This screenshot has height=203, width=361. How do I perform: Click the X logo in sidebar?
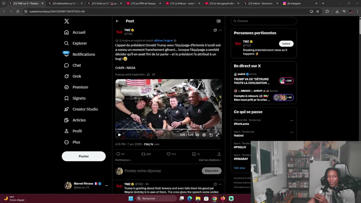point(67,21)
